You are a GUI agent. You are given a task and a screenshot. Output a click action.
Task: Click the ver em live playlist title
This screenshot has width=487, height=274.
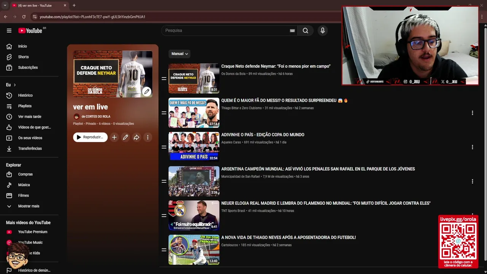click(x=91, y=107)
